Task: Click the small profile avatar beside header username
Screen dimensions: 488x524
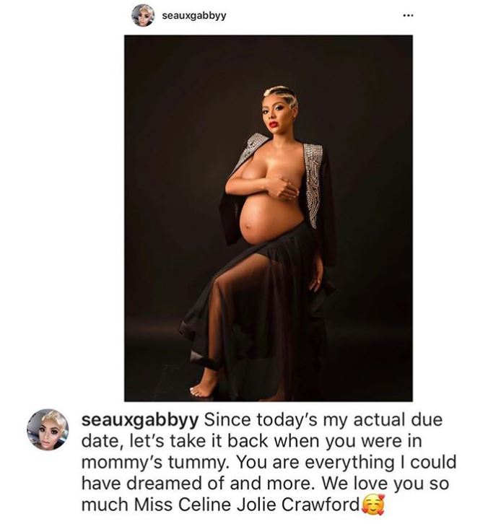Action: click(x=143, y=15)
